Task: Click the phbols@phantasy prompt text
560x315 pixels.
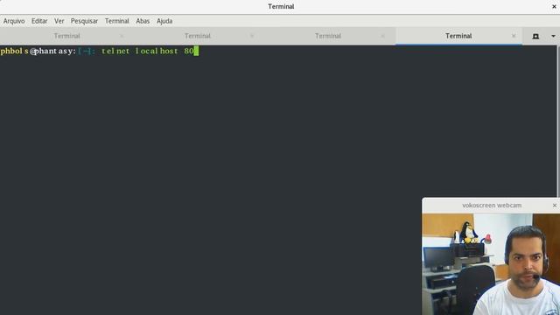Action: (38, 51)
